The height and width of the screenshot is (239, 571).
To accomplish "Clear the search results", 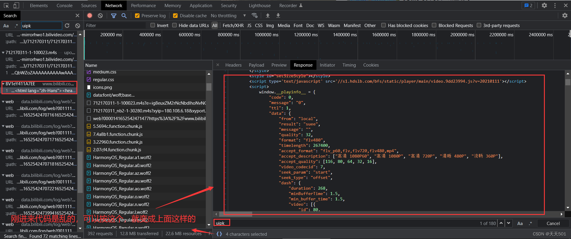I will 78,26.
